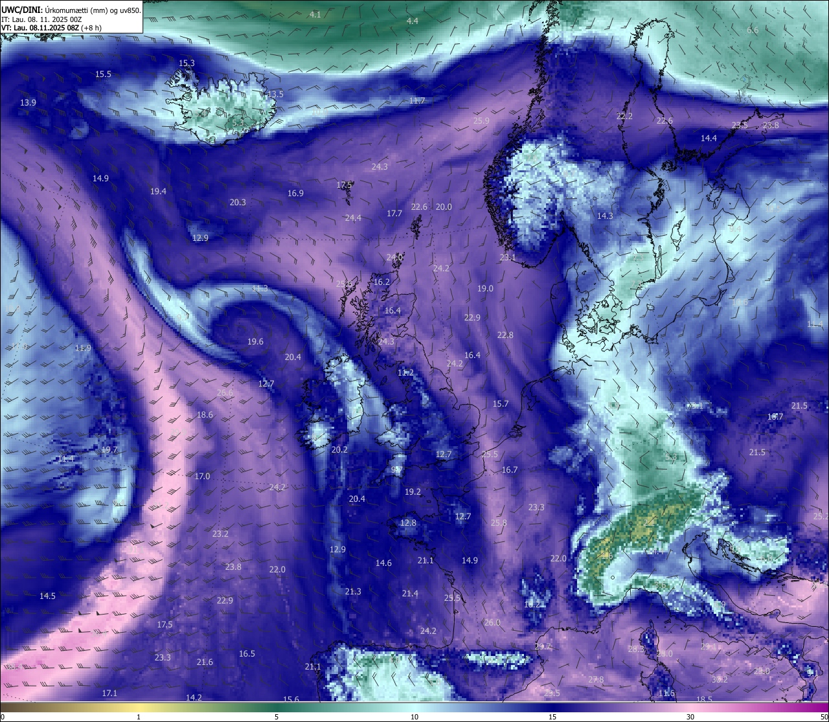Click the 15 label on the color scale
The width and height of the screenshot is (829, 722).
point(552,717)
